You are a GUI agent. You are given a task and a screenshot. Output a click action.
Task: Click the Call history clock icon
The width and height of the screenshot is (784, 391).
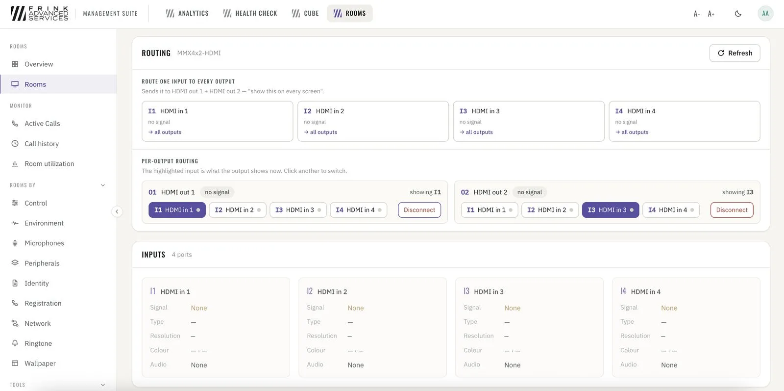pyautogui.click(x=15, y=144)
